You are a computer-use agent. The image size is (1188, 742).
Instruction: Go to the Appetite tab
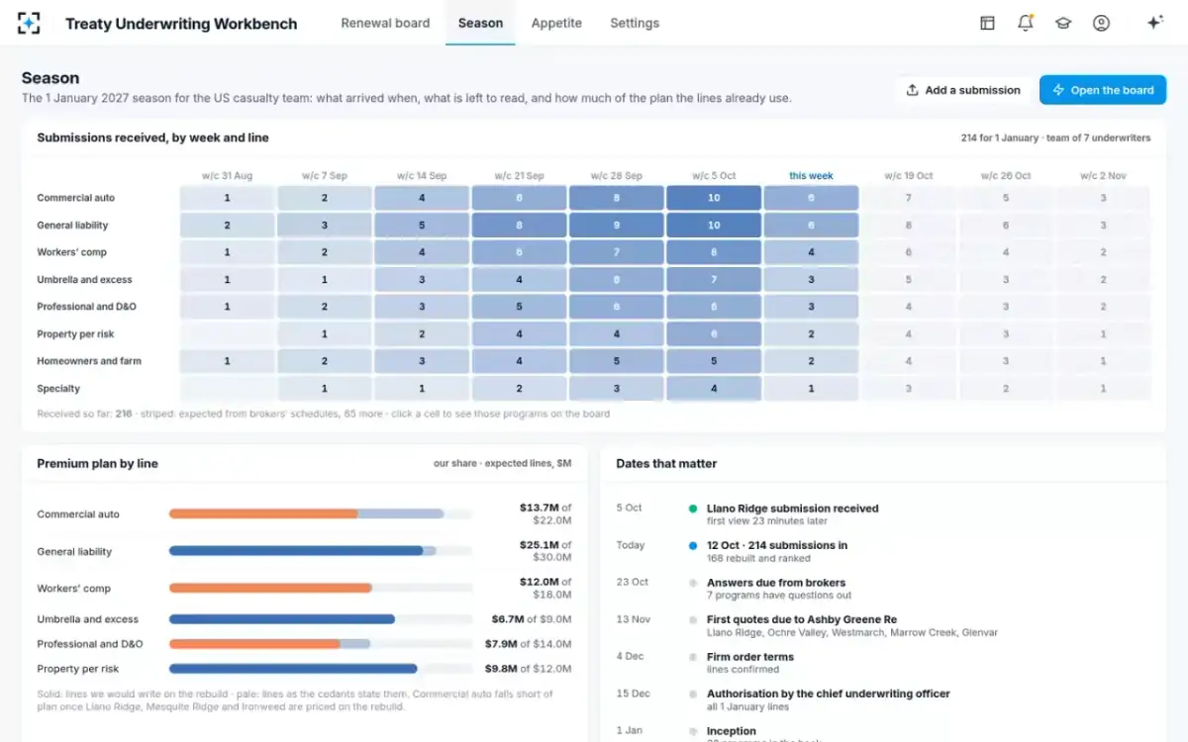(556, 23)
